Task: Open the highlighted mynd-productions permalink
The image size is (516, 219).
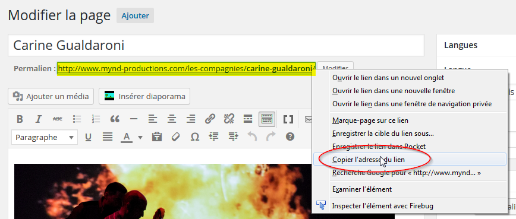Action: (x=187, y=69)
